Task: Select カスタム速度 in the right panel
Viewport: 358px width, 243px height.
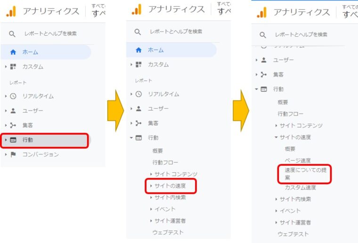Action: [x=300, y=187]
